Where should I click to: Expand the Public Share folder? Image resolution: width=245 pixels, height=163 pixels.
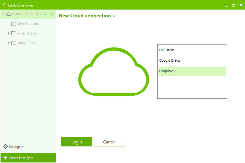(x=9, y=33)
